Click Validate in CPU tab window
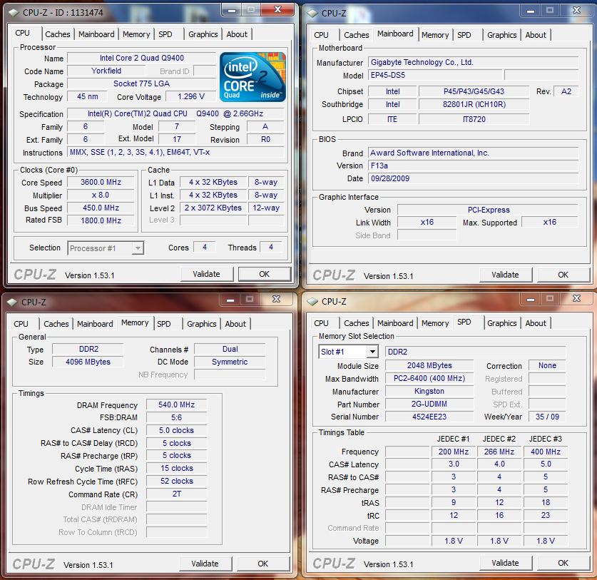Screen dimensions: 597x580 coord(206,274)
